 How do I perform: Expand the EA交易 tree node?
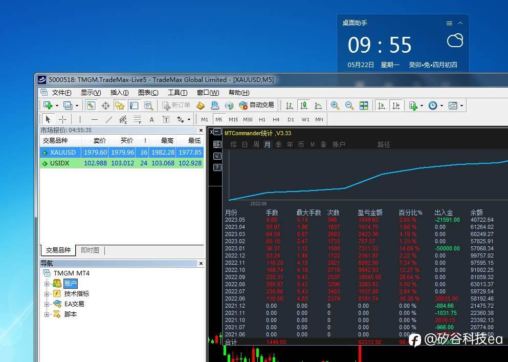pos(47,304)
